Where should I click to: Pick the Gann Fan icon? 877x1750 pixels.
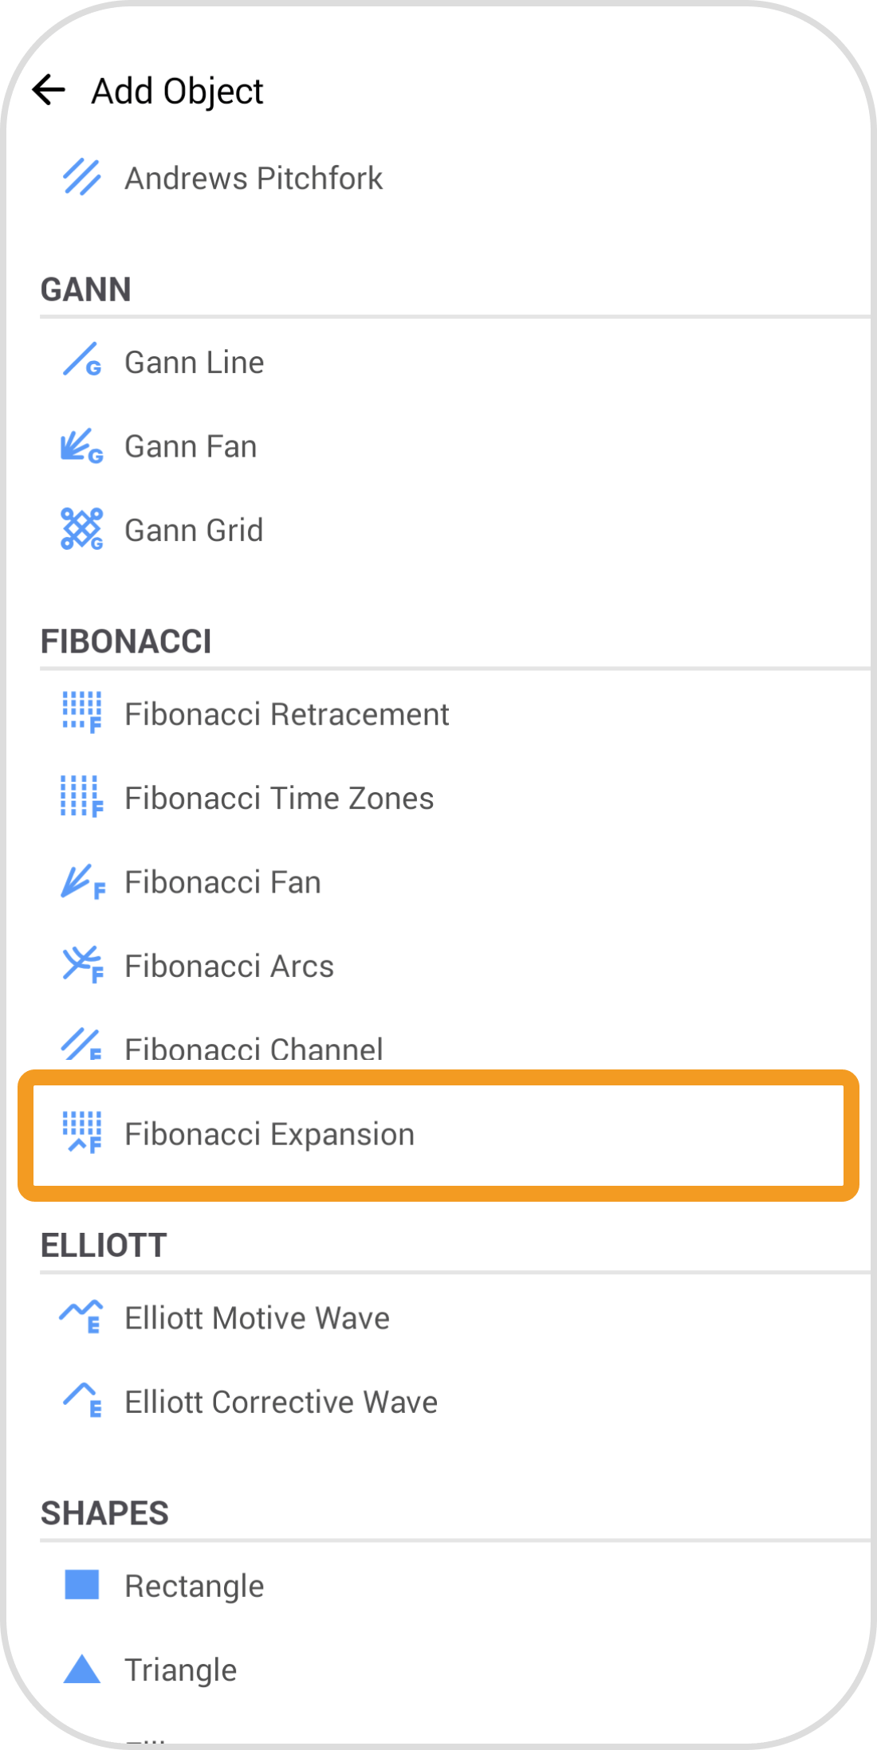81,446
